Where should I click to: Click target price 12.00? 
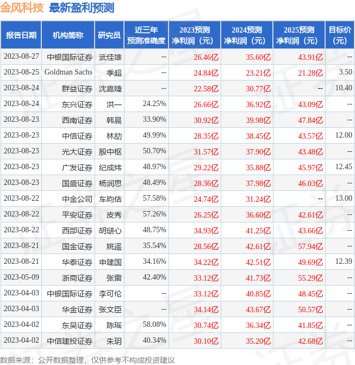[x=344, y=135]
